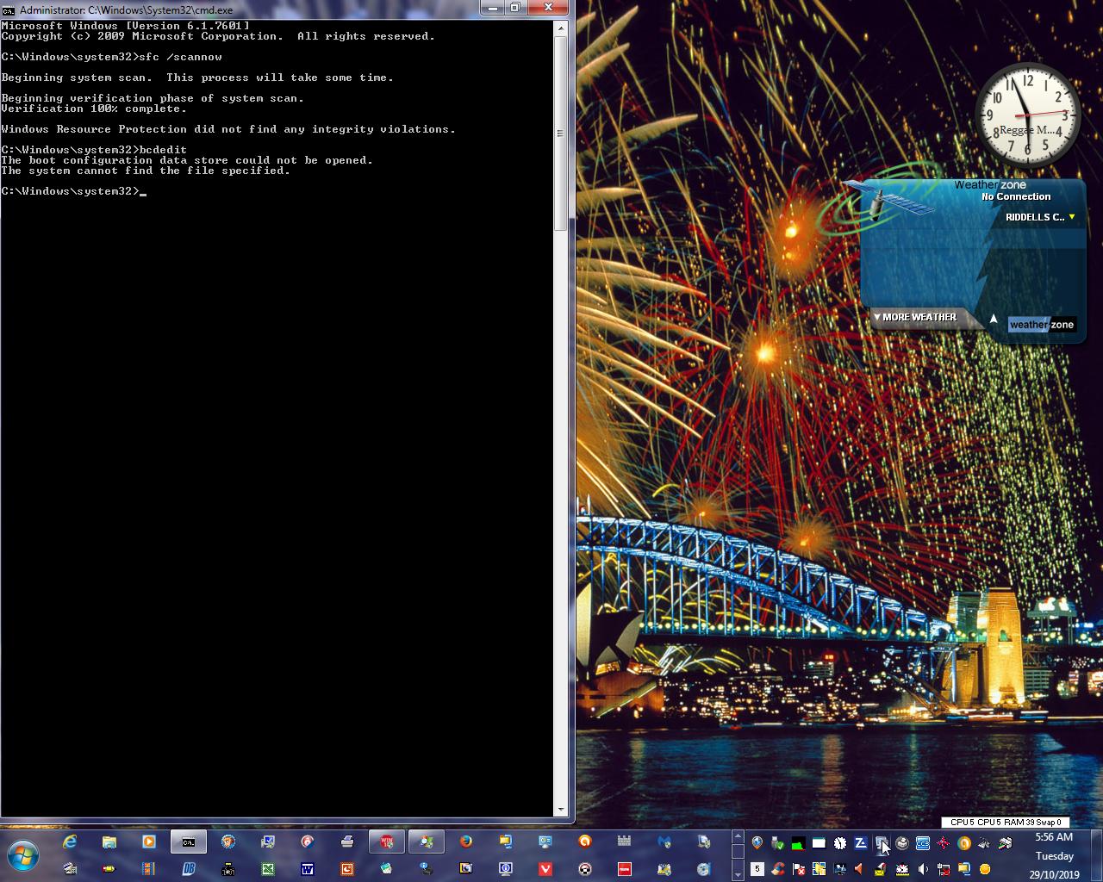Click the ZoneAlarm tray icon
The height and width of the screenshot is (882, 1103).
click(x=860, y=843)
